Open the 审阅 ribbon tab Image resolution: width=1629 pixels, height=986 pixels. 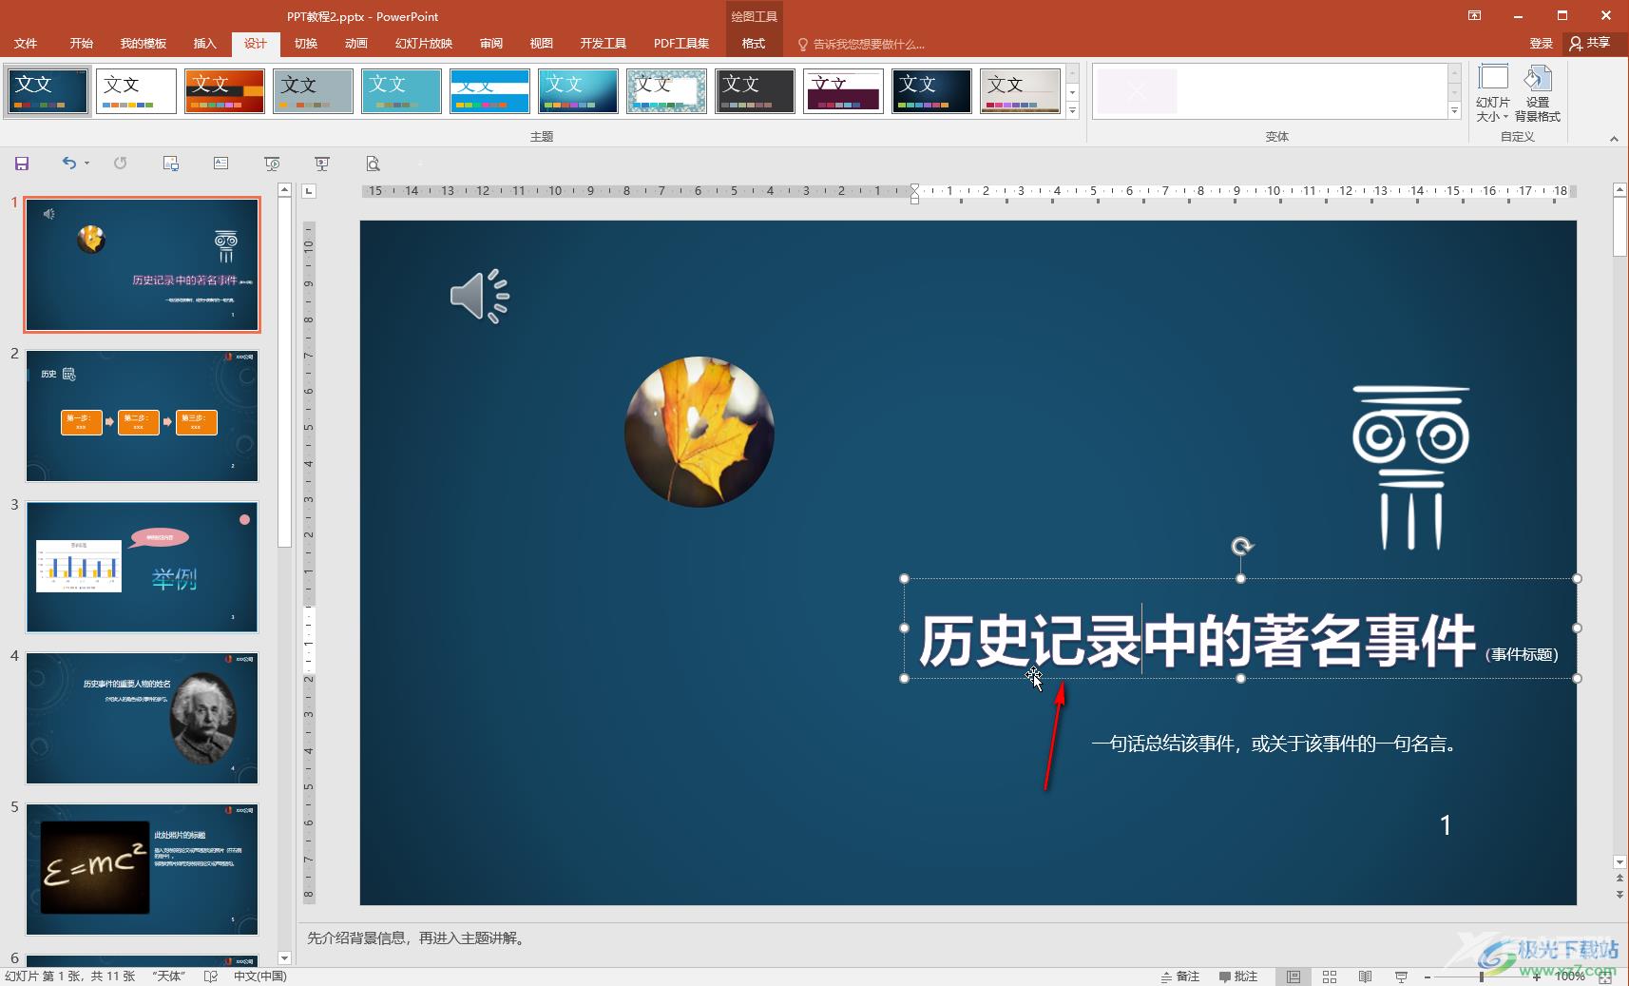pyautogui.click(x=491, y=44)
